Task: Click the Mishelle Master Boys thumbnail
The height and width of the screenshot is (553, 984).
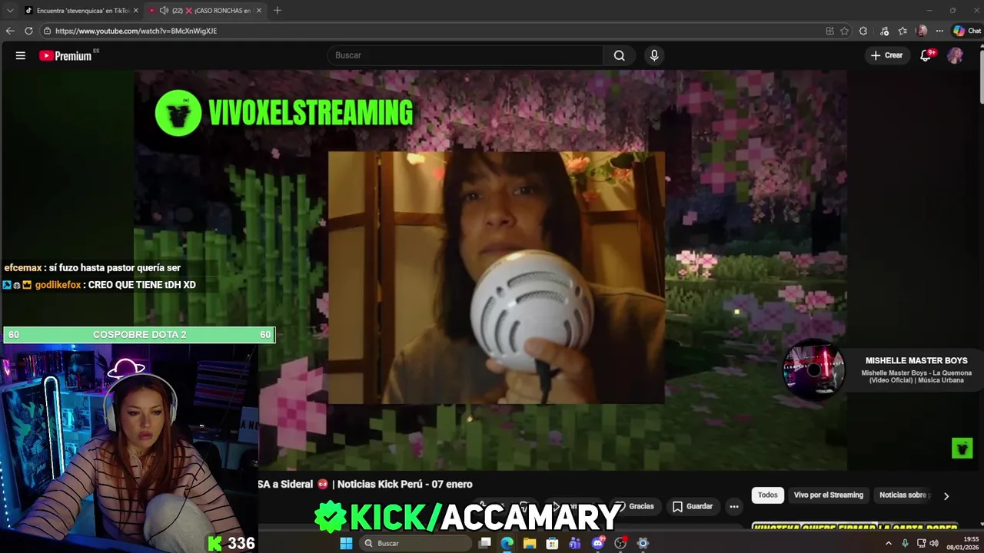Action: (x=813, y=369)
